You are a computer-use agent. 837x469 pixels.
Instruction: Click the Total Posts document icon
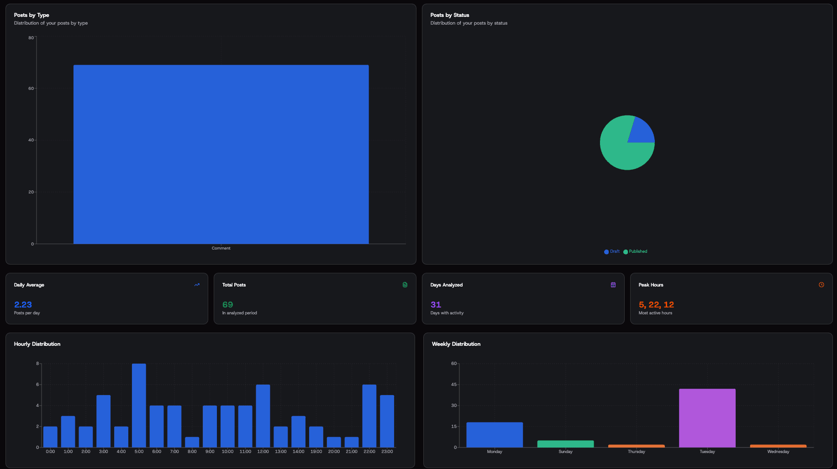click(405, 285)
